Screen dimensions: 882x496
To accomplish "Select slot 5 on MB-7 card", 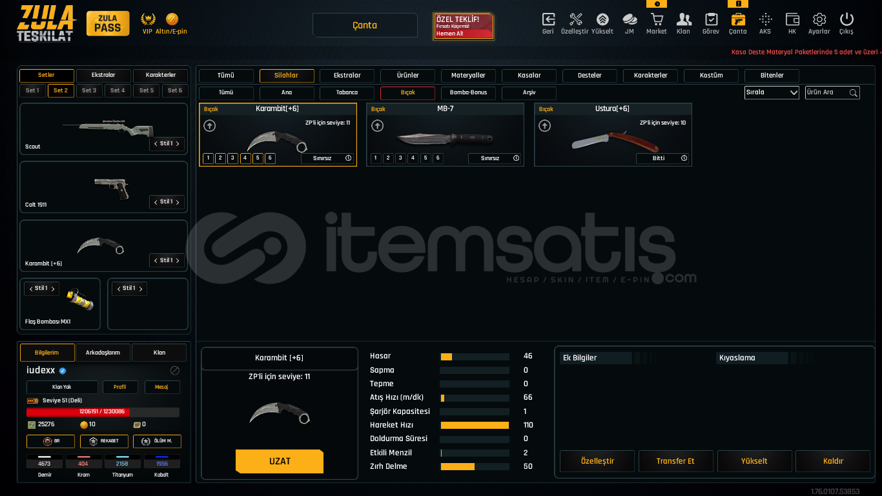I will tap(425, 158).
